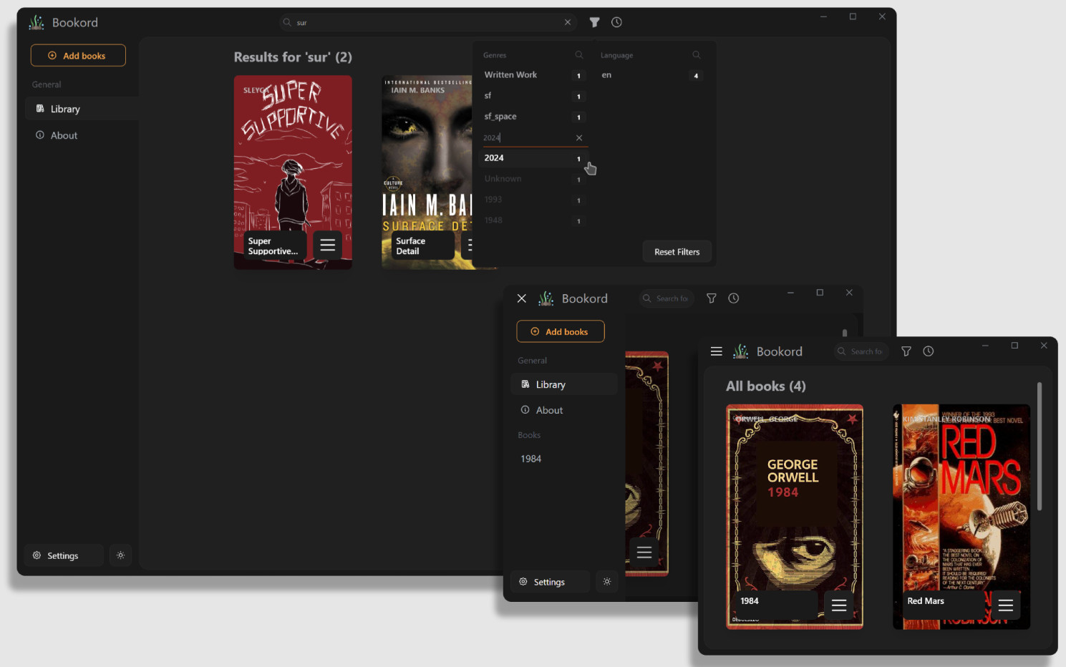Open About in the middle window sidebar

point(564,410)
